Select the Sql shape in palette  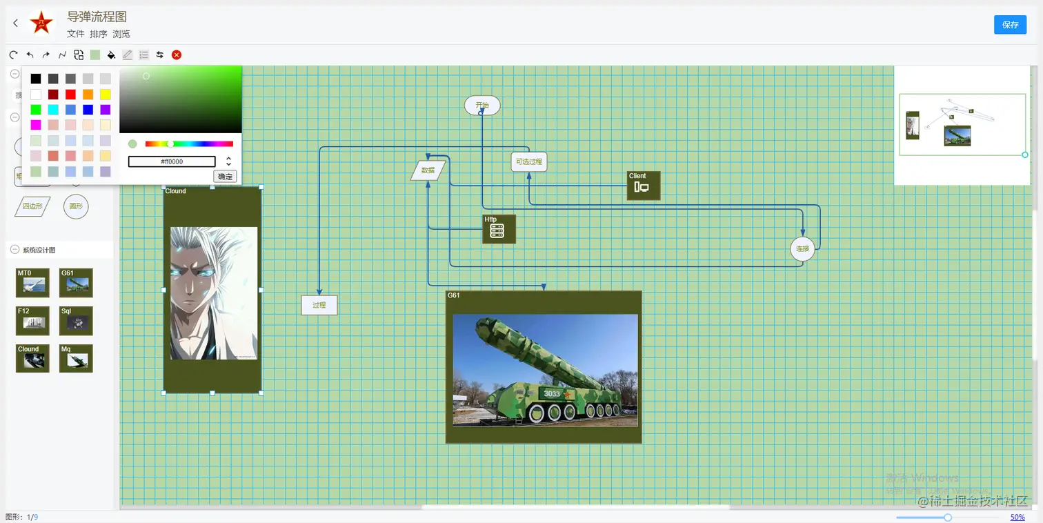click(76, 321)
